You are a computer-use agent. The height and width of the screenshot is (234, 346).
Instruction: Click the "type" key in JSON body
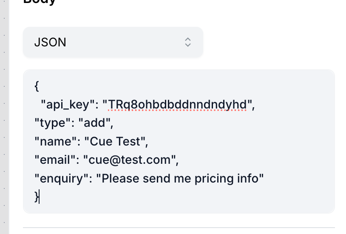pyautogui.click(x=53, y=123)
